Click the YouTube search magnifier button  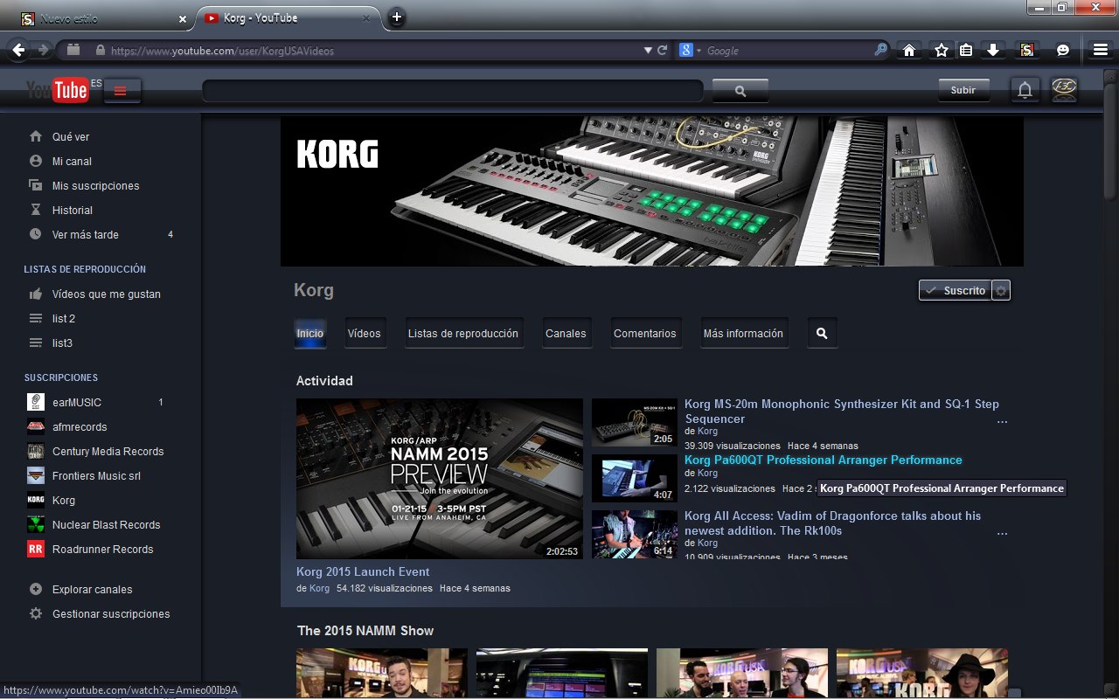pyautogui.click(x=740, y=91)
